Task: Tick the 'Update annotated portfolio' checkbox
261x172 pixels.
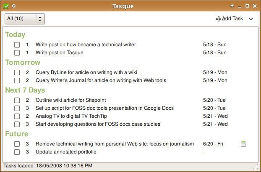Action: [17, 152]
